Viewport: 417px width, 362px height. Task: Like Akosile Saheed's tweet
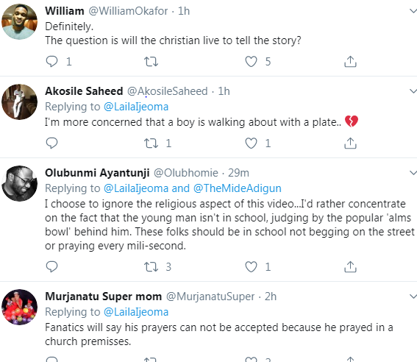(251, 143)
